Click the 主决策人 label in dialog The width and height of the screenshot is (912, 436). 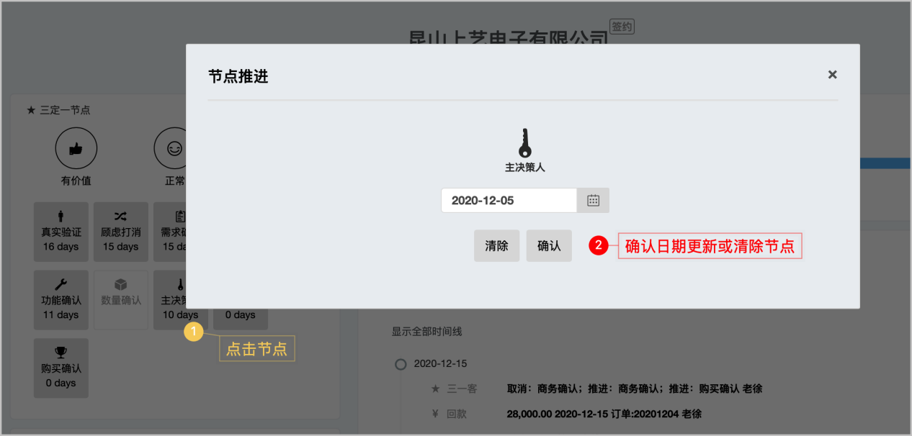click(x=525, y=167)
